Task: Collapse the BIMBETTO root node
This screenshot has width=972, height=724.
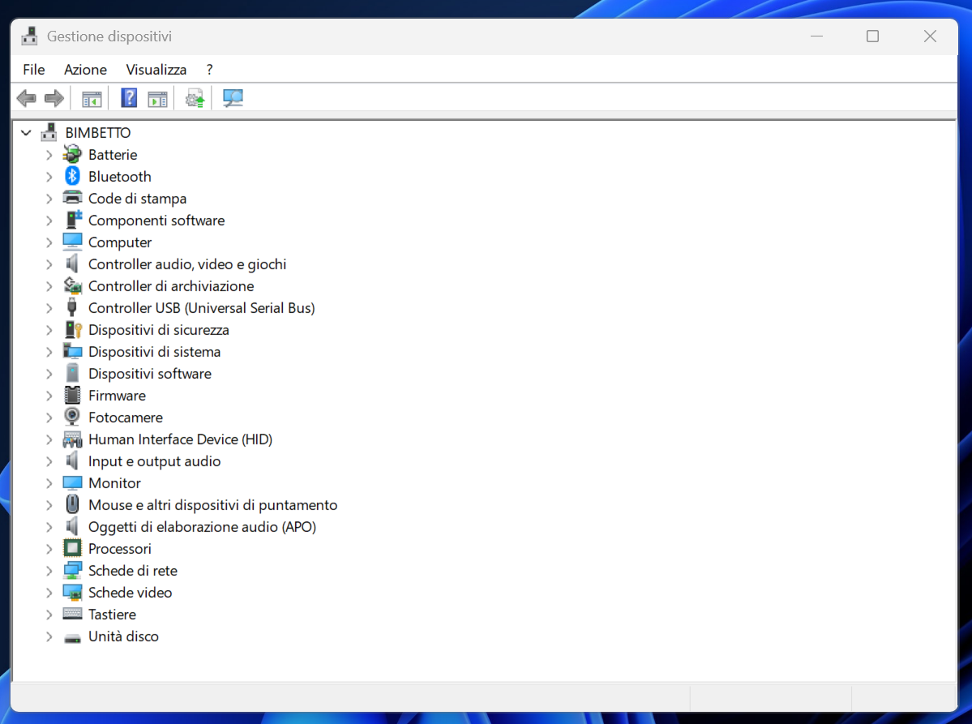Action: point(26,133)
